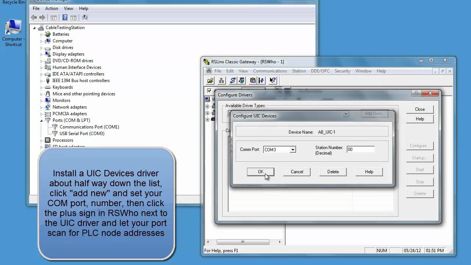Expand the Human Interface Devices node
The image size is (471, 265).
pos(42,67)
